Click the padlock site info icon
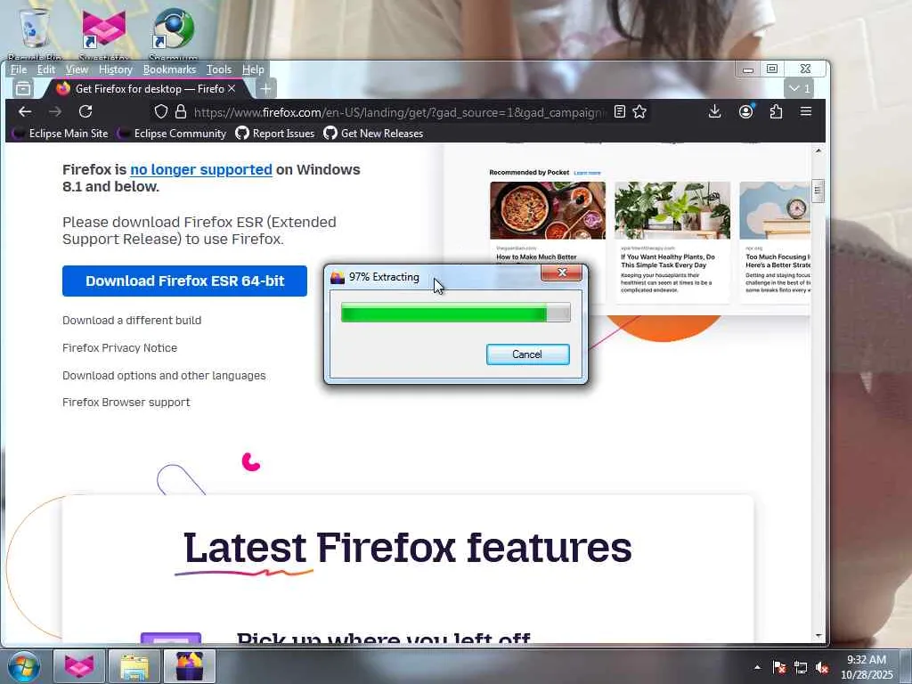Viewport: 912px width, 684px height. coord(181,111)
